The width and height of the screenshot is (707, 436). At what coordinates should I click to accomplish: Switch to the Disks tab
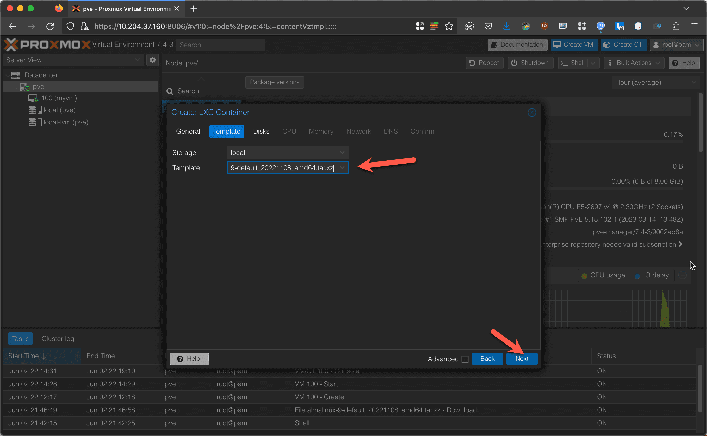(x=261, y=131)
